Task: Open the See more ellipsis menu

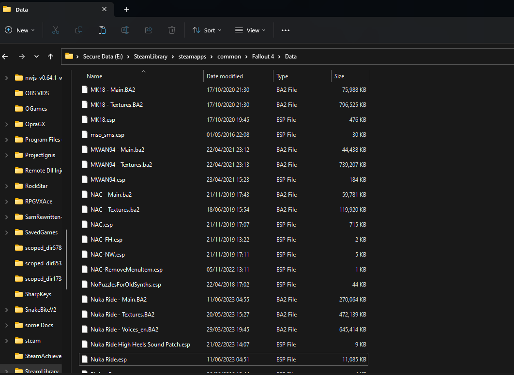Action: [286, 30]
